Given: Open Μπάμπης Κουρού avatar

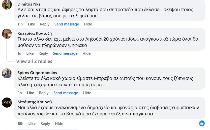Looking at the screenshot, I should 7,103.
